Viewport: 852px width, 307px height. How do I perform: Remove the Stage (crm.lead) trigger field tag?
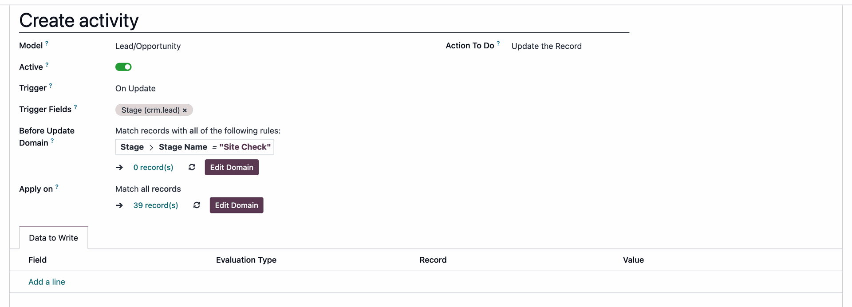coord(185,110)
